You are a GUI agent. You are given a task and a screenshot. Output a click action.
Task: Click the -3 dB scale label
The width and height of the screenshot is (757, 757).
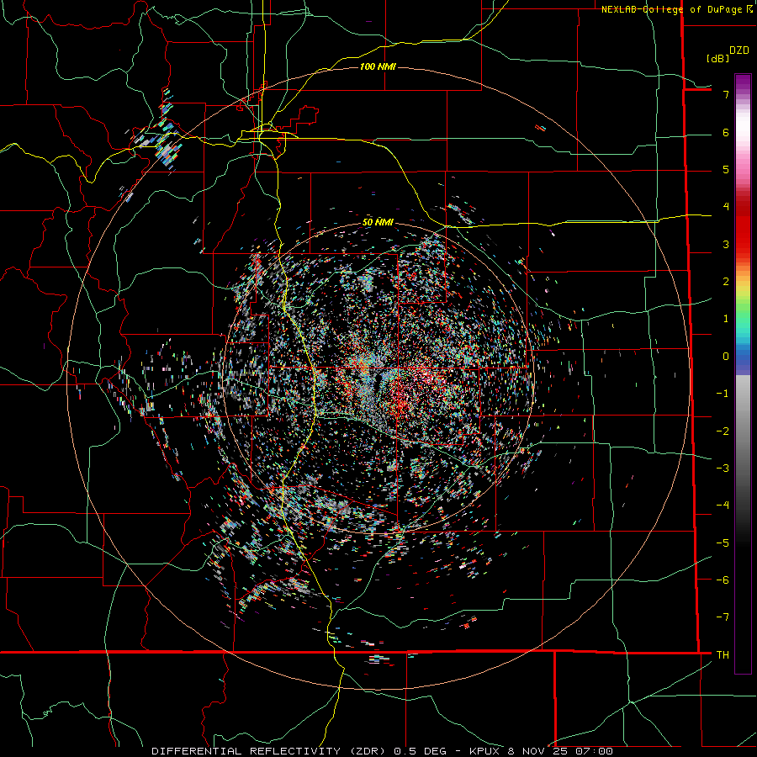(x=723, y=468)
